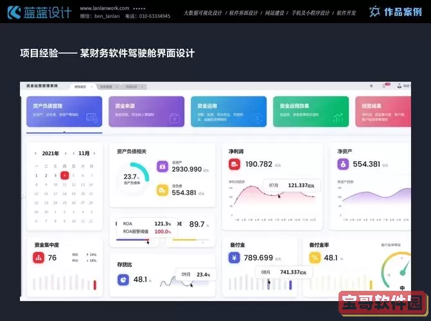
Task: Click the 资产负债相关 card title
Action: click(x=132, y=151)
